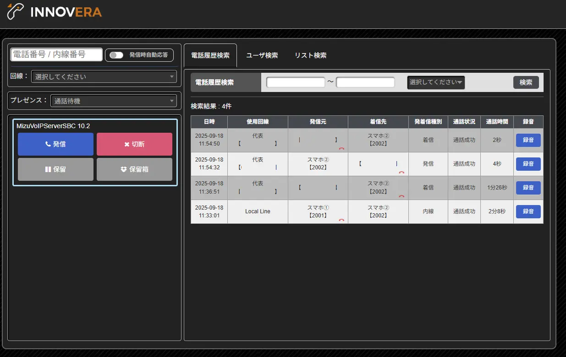This screenshot has height=357, width=566.
Task: Open the 回線 line selection dropdown
Action: click(x=104, y=77)
